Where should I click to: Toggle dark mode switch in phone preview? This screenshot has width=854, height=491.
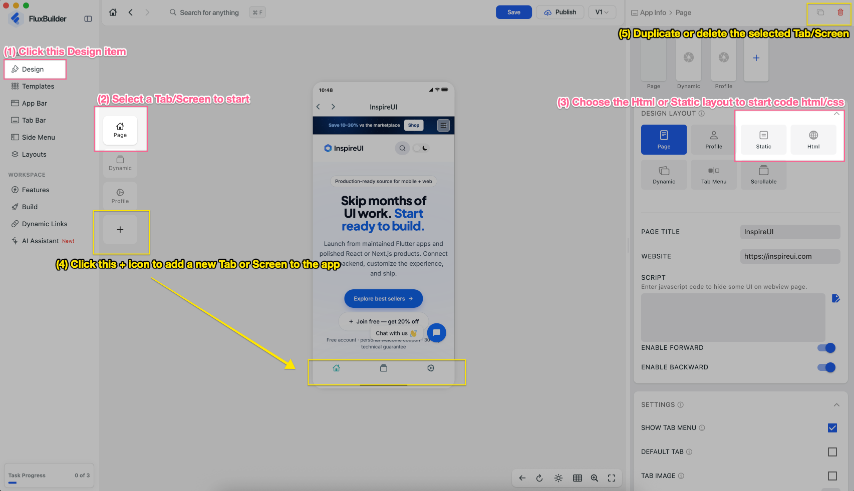[421, 148]
